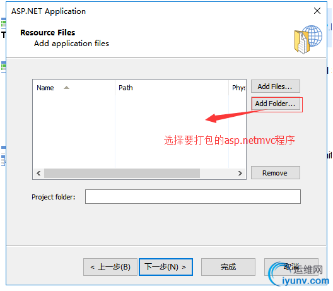The image size is (333, 291).
Task: Click the horizontal scrollbar right arrow
Action: click(240, 173)
